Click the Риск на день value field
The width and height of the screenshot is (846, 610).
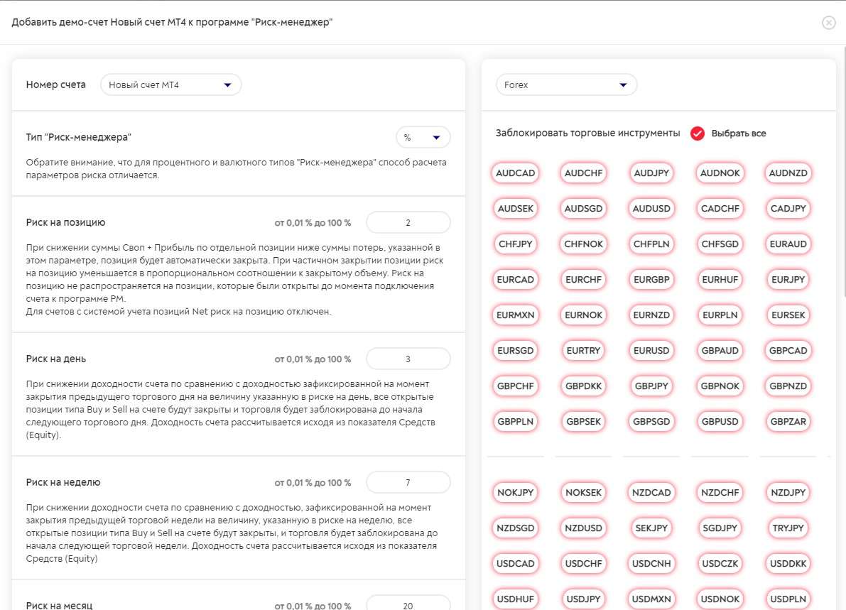tap(408, 359)
